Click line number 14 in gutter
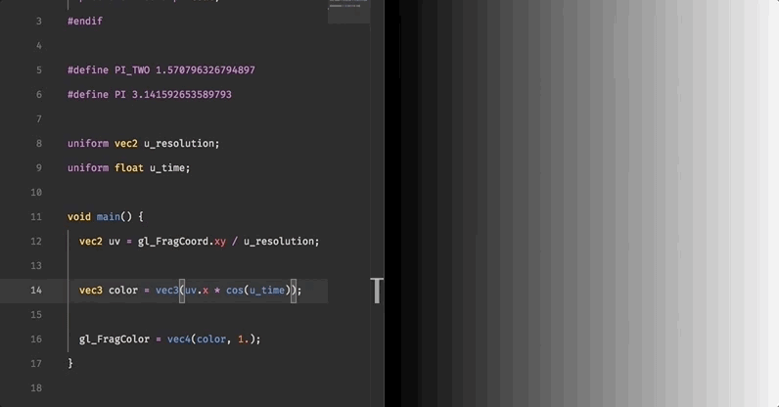This screenshot has height=407, width=779. coord(36,291)
